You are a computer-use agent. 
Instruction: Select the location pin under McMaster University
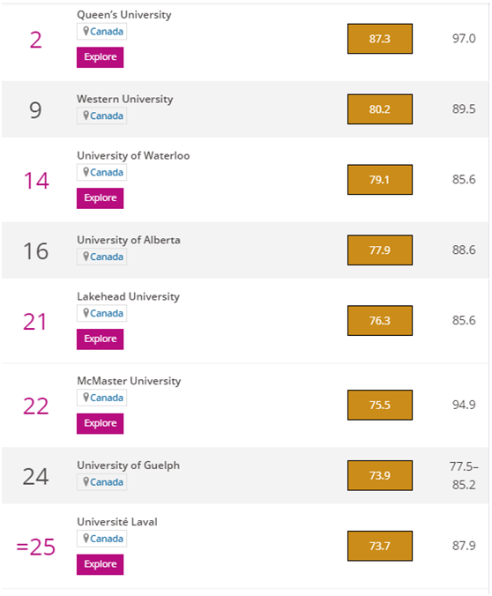(86, 398)
